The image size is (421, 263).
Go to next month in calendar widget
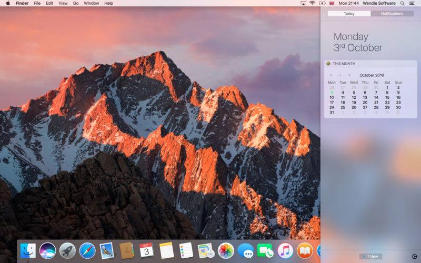pos(349,75)
